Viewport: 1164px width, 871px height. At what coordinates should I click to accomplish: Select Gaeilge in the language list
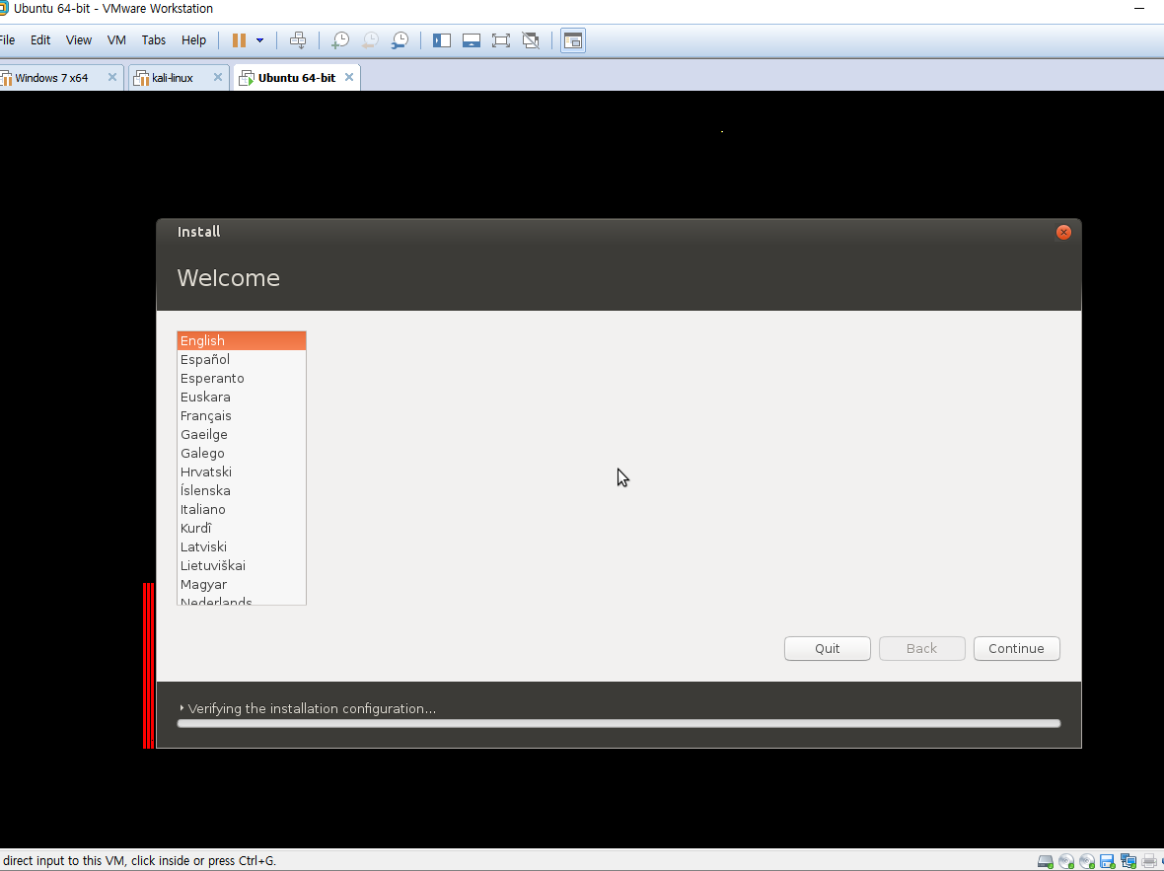(x=242, y=434)
